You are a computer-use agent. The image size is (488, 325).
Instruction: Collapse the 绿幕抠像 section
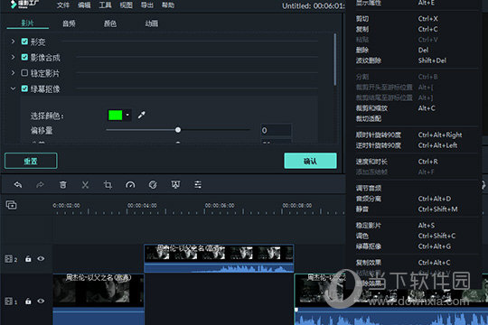(13, 88)
